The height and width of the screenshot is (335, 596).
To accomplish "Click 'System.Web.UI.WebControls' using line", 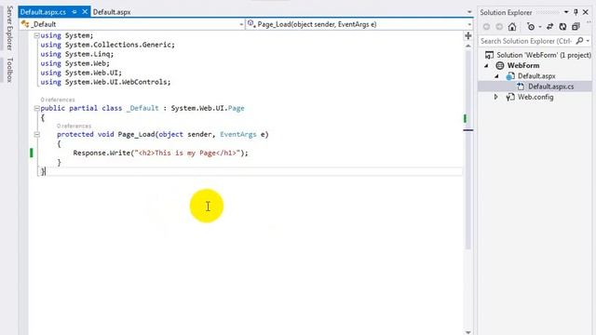I will 105,82.
